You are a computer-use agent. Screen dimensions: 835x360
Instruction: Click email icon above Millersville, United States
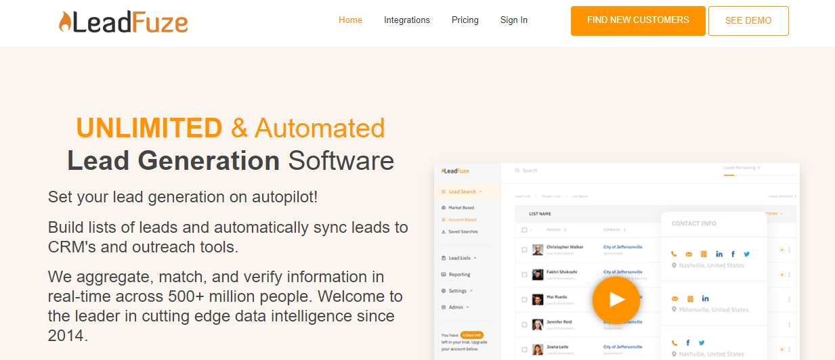point(675,298)
